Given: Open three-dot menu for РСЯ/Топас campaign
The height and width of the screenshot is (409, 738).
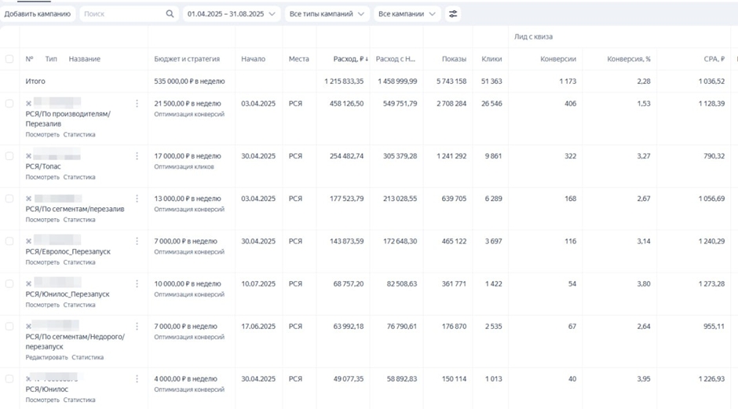Looking at the screenshot, I should point(137,155).
